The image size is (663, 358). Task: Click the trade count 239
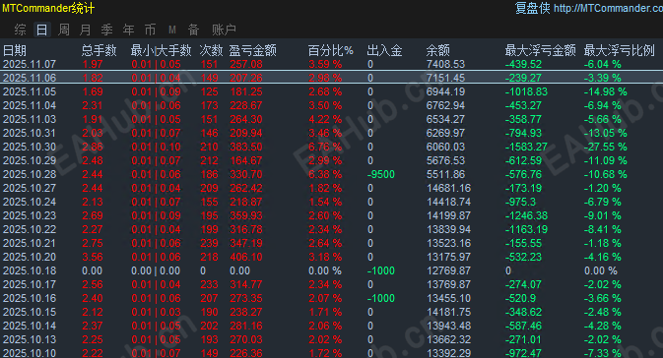pyautogui.click(x=209, y=243)
